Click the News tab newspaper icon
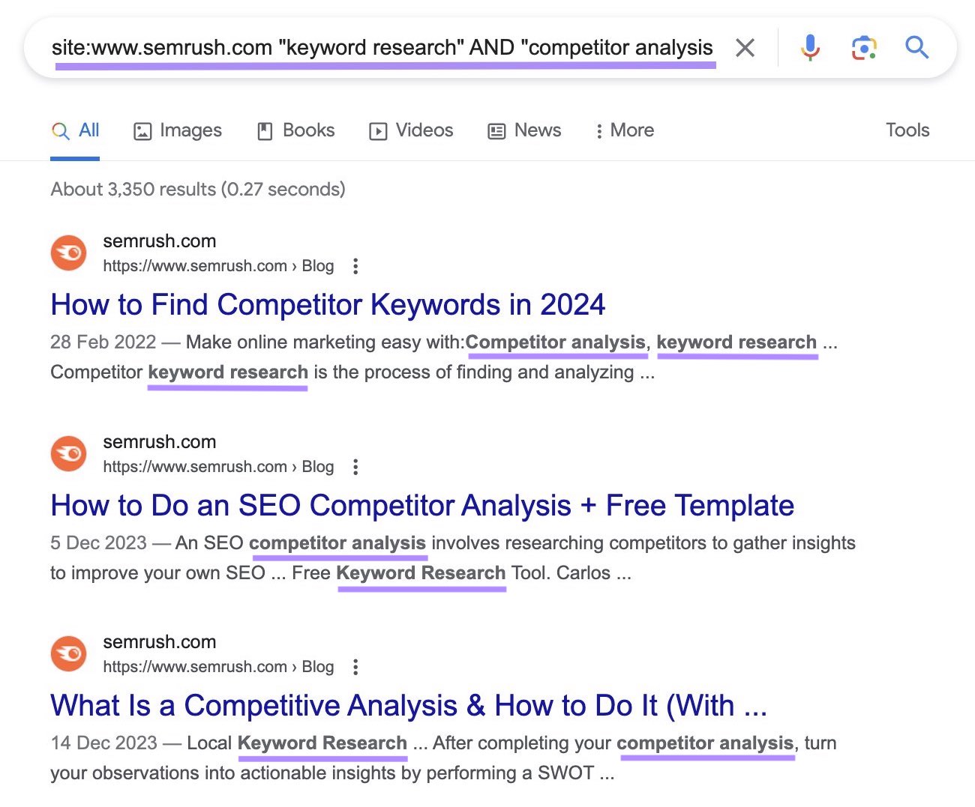 pos(496,130)
